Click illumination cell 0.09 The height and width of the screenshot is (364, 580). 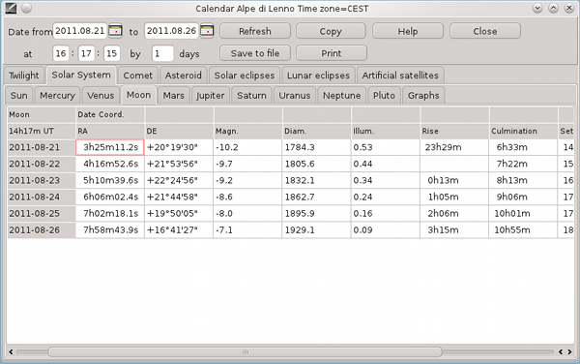pos(385,230)
